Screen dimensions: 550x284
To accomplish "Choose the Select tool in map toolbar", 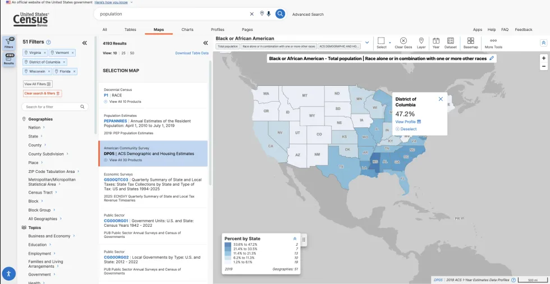I will point(381,43).
